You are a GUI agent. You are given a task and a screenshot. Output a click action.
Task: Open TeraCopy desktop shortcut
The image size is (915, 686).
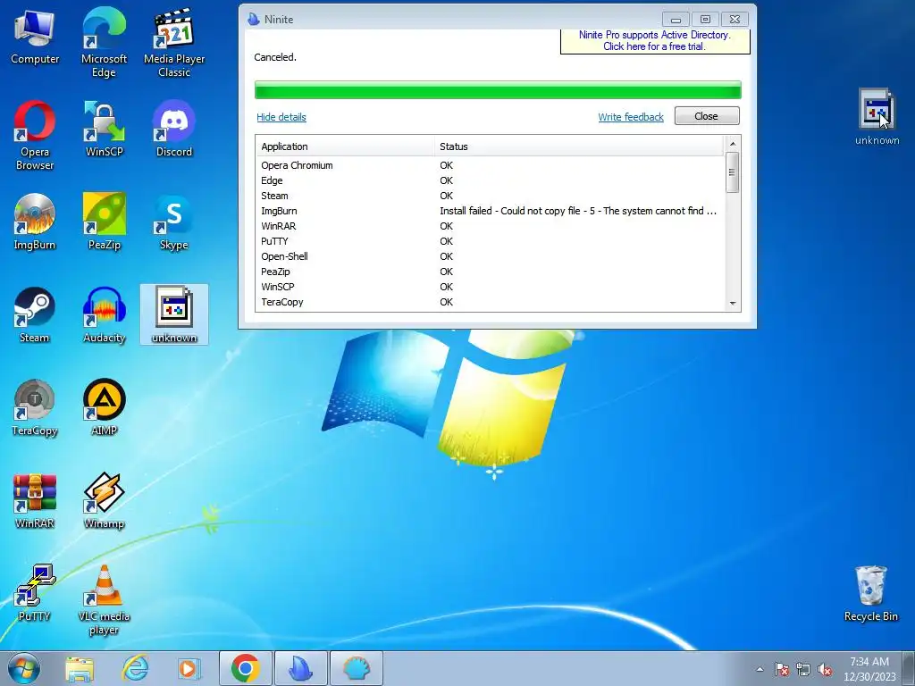tap(35, 407)
